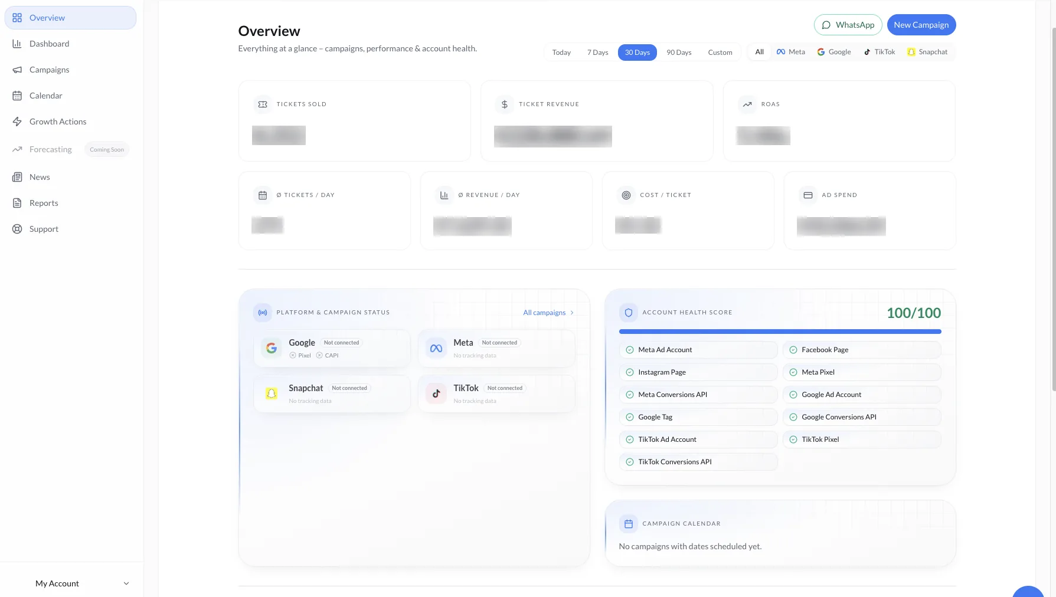Click the Support lifebuoy icon
The image size is (1056, 597).
pyautogui.click(x=17, y=229)
